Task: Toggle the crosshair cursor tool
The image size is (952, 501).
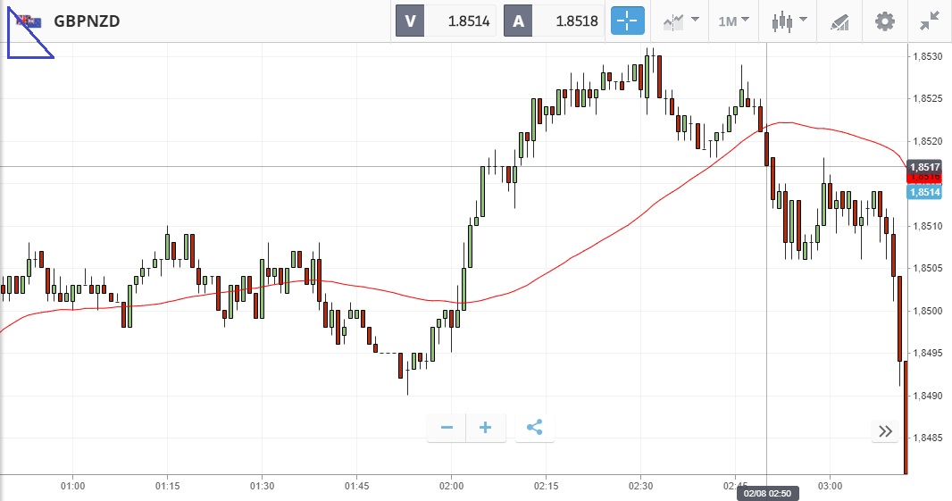Action: [x=627, y=21]
